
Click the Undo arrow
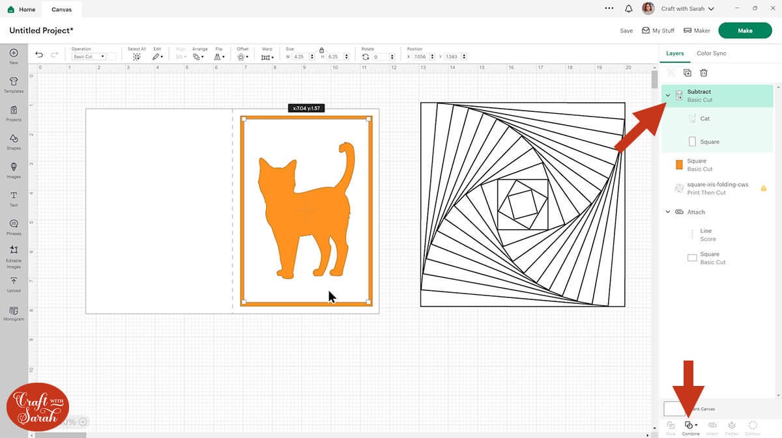tap(39, 55)
